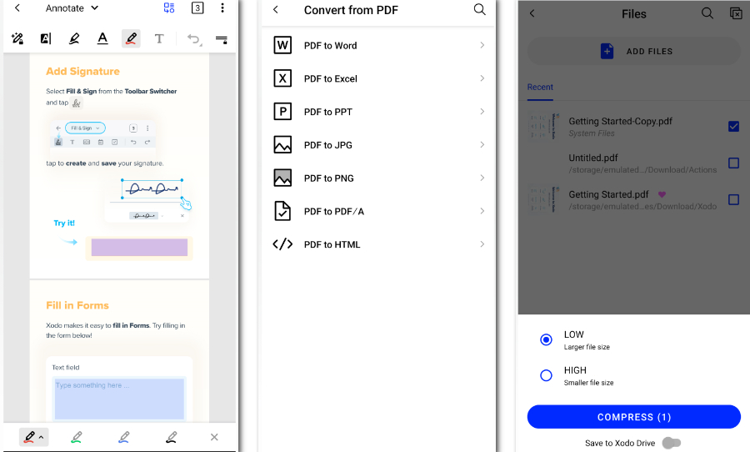The image size is (750, 452).
Task: Open the three-dot overflow menu
Action: (222, 8)
